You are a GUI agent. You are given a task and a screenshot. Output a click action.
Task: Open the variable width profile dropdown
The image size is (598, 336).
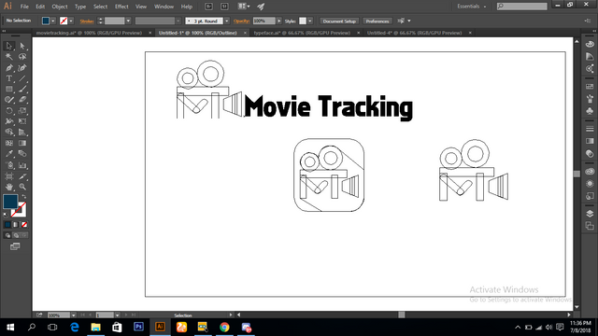(x=178, y=21)
